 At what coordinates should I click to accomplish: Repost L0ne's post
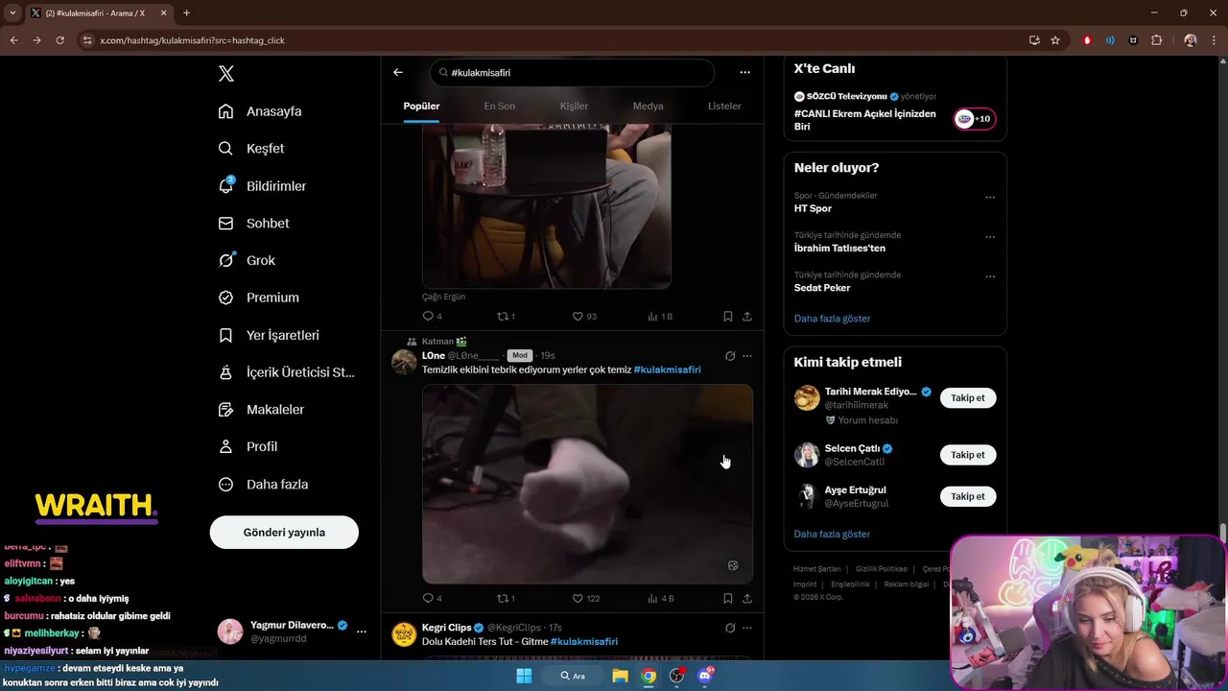point(506,598)
